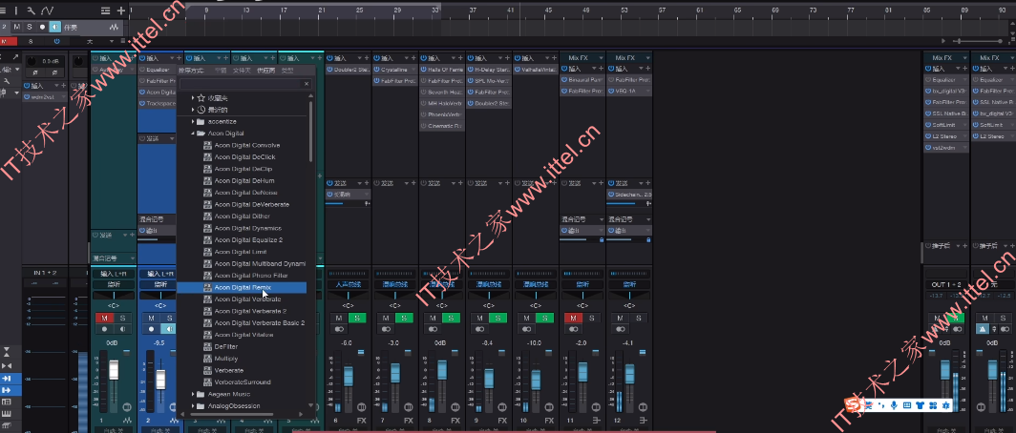This screenshot has height=433, width=1016.
Task: Unsolo mixer channel 6
Action: [357, 318]
